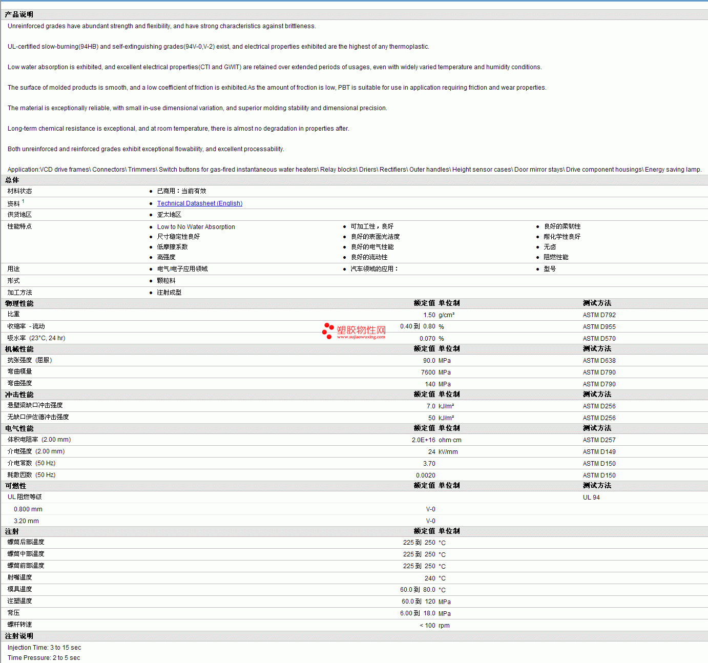
Task: Select the 悬壁梁缺口冲击强度 row label
Action: click(35, 405)
